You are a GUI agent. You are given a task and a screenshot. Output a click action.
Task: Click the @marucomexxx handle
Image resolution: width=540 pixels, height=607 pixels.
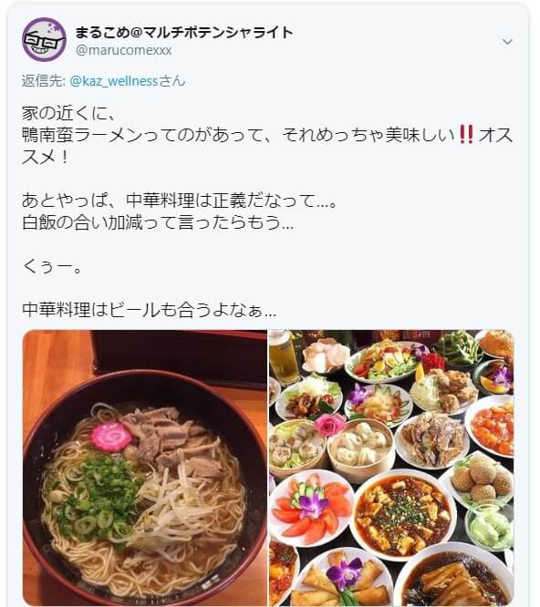123,51
